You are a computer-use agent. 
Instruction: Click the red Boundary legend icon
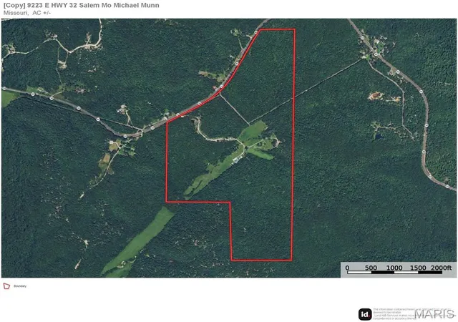pyautogui.click(x=6, y=286)
